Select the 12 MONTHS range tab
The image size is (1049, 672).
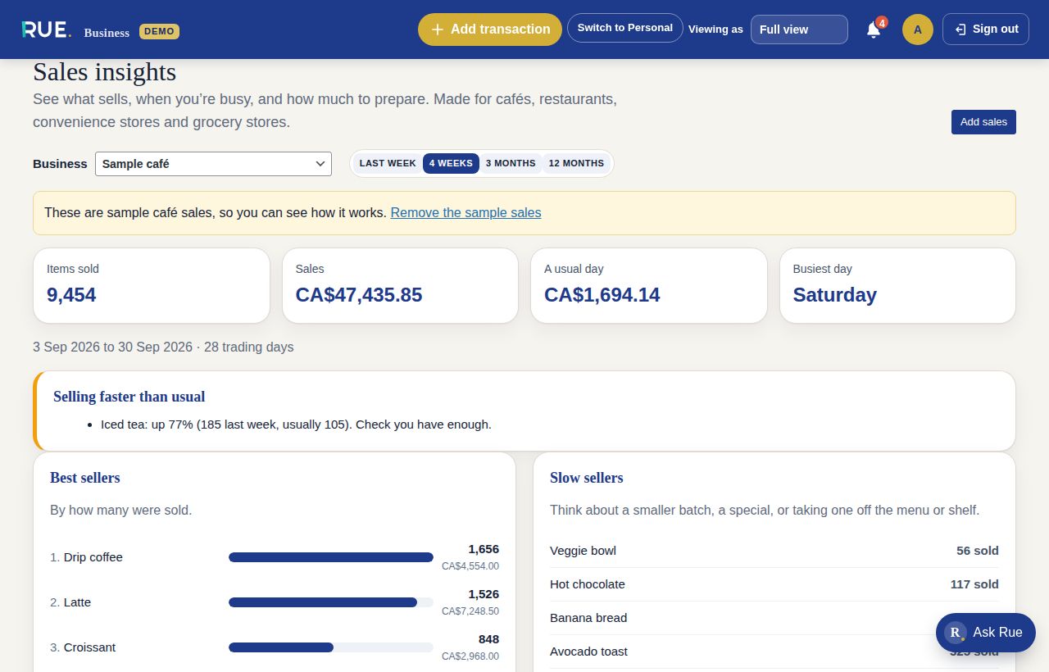(576, 163)
